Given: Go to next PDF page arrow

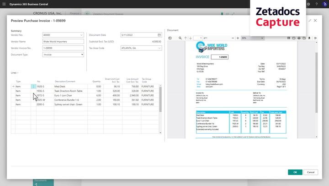Looking at the screenshot, I should tap(191, 38).
